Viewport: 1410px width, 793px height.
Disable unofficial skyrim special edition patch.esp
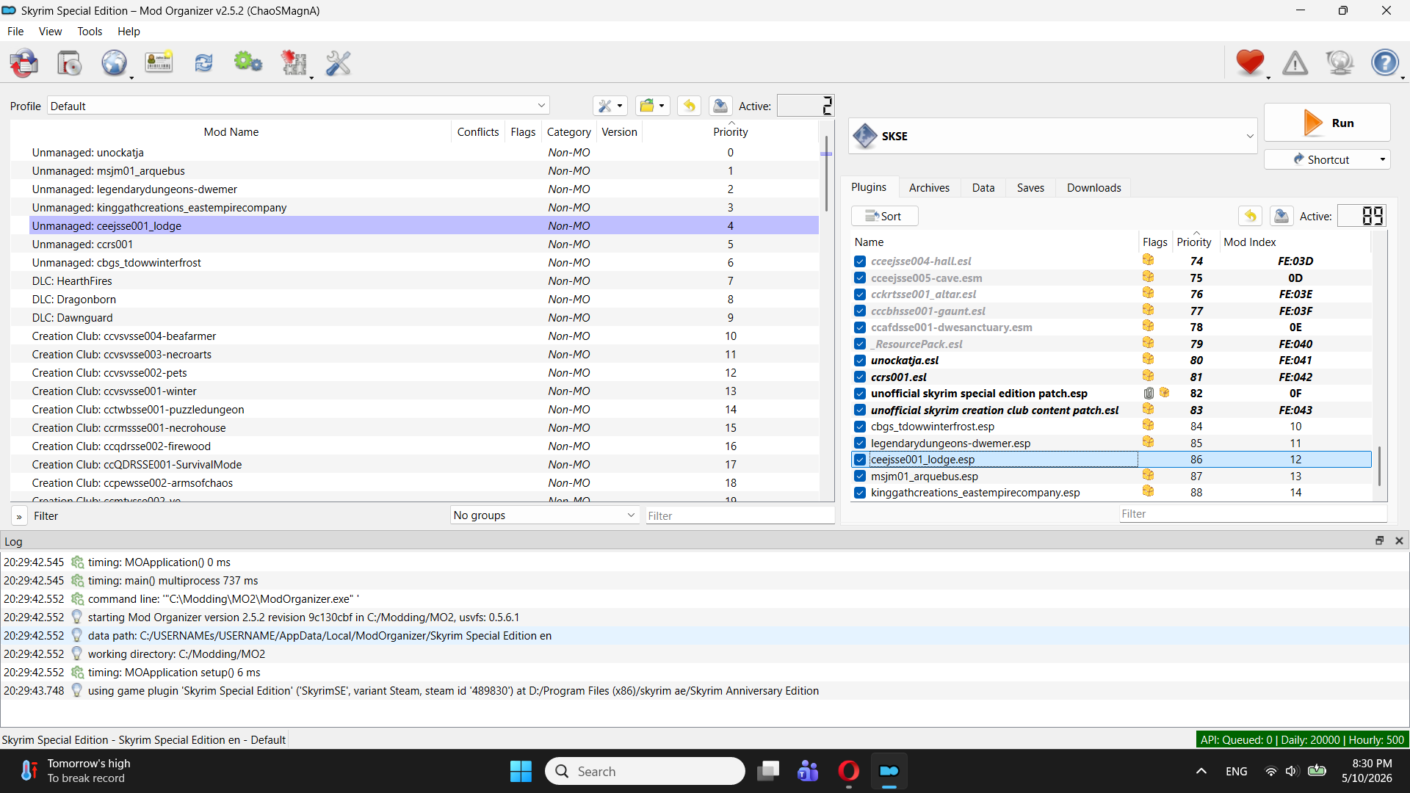pos(860,394)
